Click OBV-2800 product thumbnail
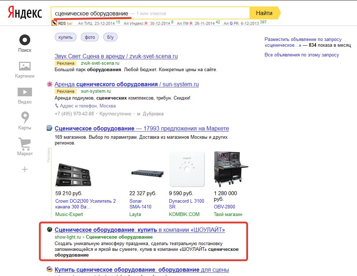Screen dimensions: 357x276 231,169
